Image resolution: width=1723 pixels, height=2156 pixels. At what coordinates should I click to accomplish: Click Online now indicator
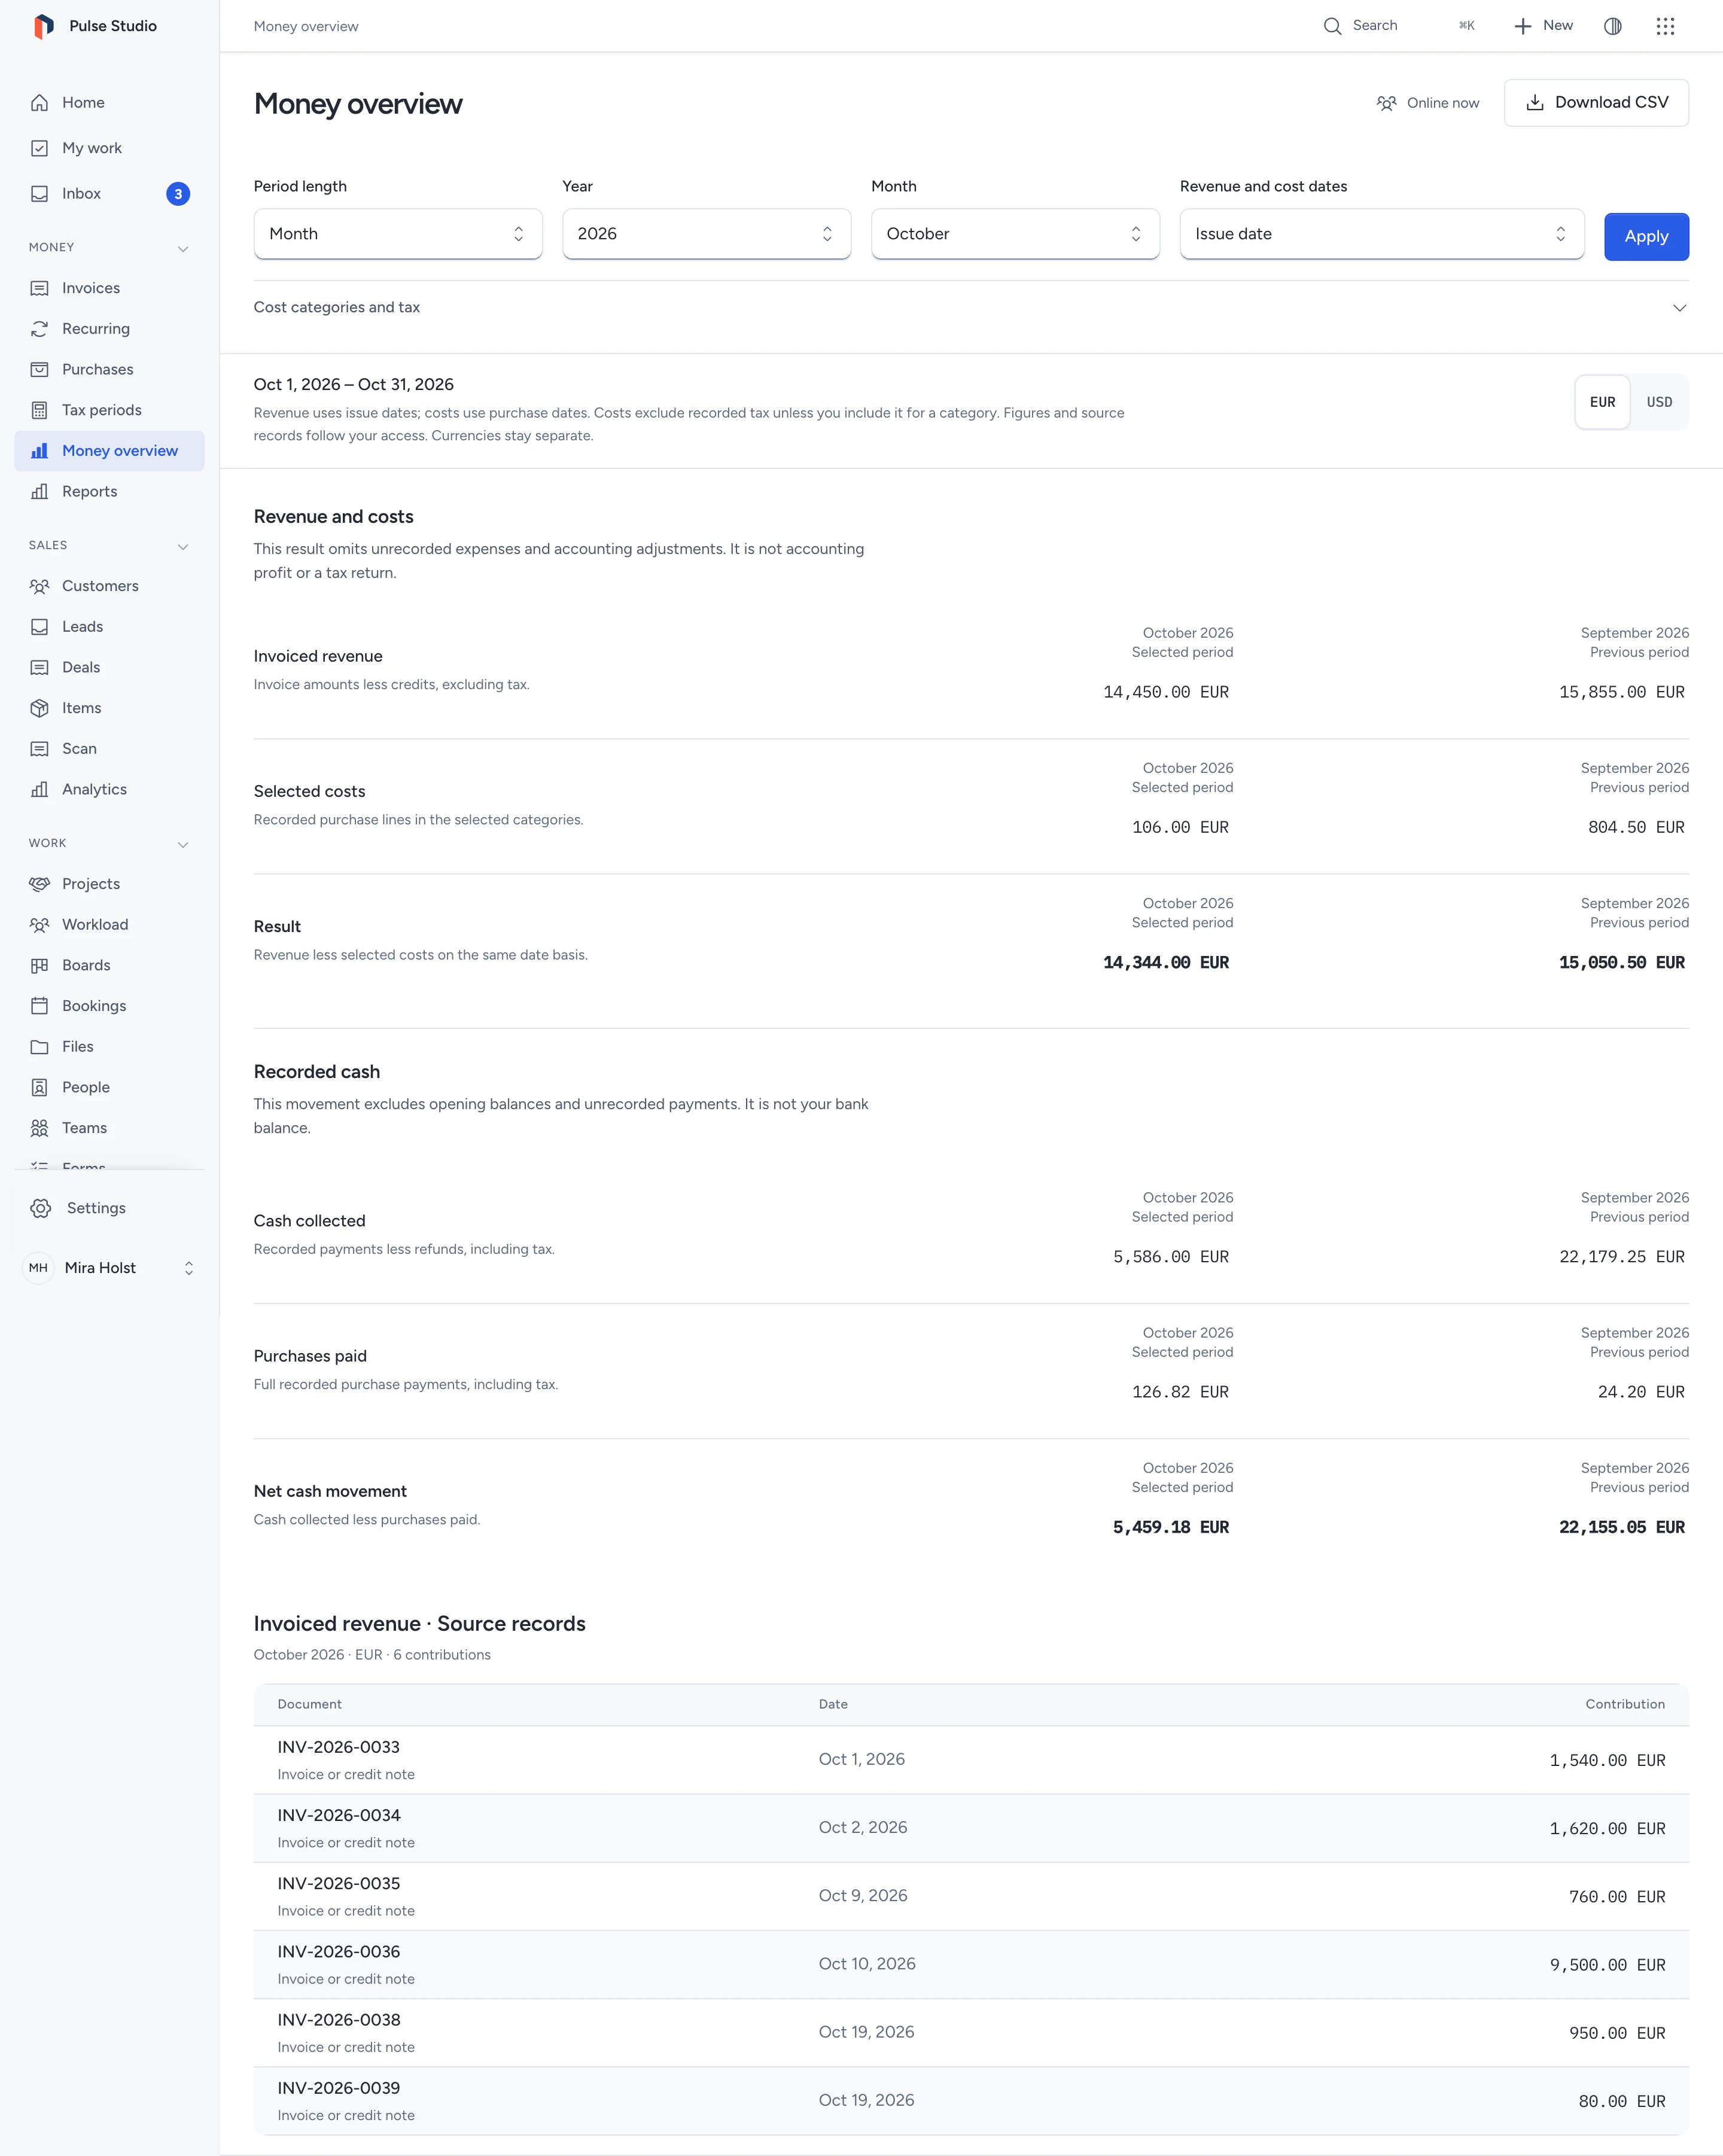point(1428,103)
